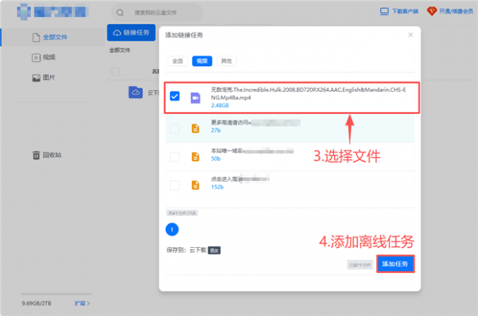Open 视频 category in the sidebar
Viewport: 478px width, 316px height.
tap(49, 58)
